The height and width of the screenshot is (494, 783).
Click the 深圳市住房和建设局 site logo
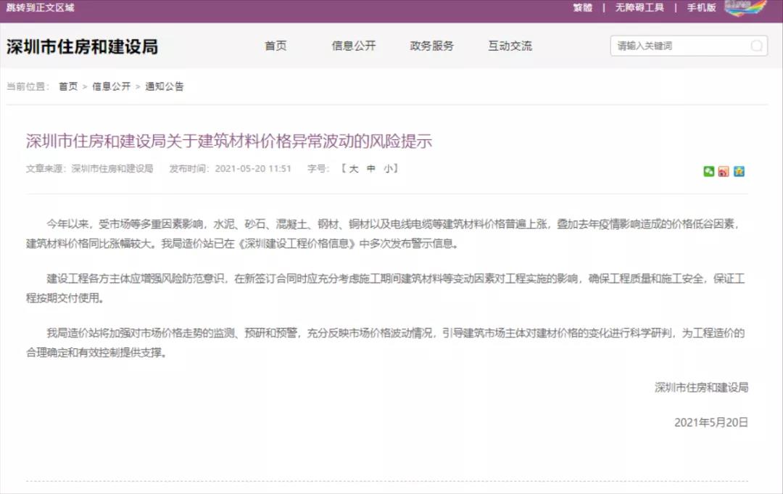tap(82, 47)
